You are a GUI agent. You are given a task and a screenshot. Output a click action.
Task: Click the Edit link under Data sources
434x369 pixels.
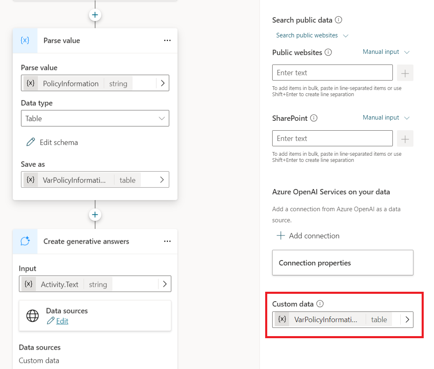(62, 321)
